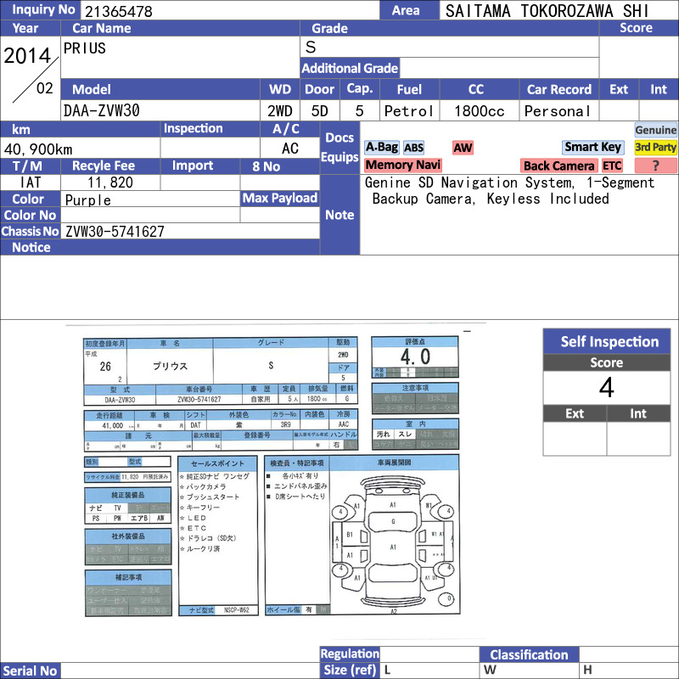Screen dimensions: 679x679
Task: Click the Petrol fuel value
Action: point(409,111)
